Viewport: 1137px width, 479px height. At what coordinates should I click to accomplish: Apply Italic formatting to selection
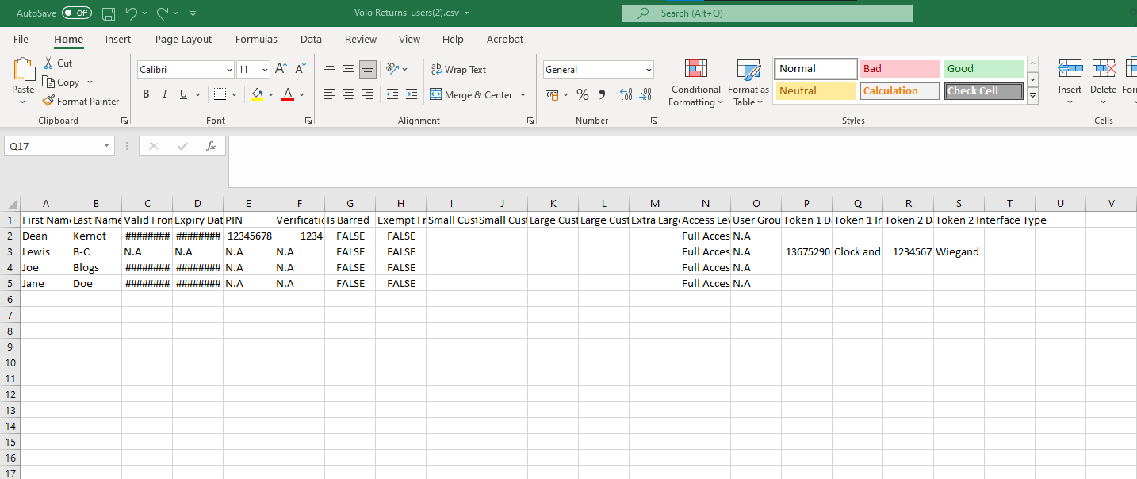point(165,94)
